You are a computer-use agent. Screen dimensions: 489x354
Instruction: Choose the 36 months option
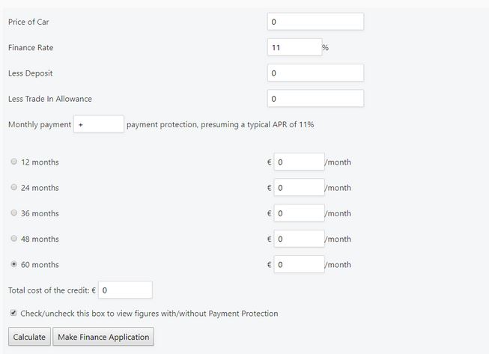point(14,213)
